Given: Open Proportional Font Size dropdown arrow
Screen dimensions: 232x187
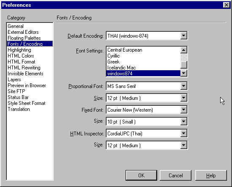Looking at the screenshot, I should point(184,98).
